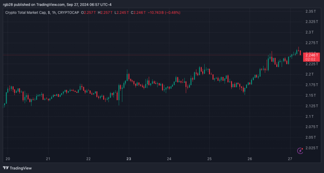Click the low value L2.245T in legend

coord(120,13)
